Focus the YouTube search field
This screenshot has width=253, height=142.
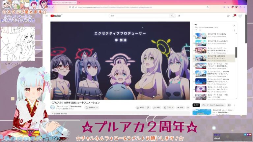click(139, 16)
